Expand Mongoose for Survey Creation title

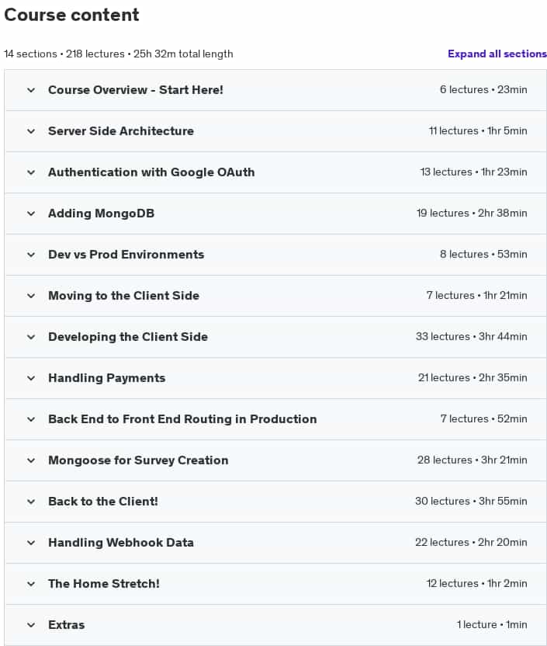138,460
